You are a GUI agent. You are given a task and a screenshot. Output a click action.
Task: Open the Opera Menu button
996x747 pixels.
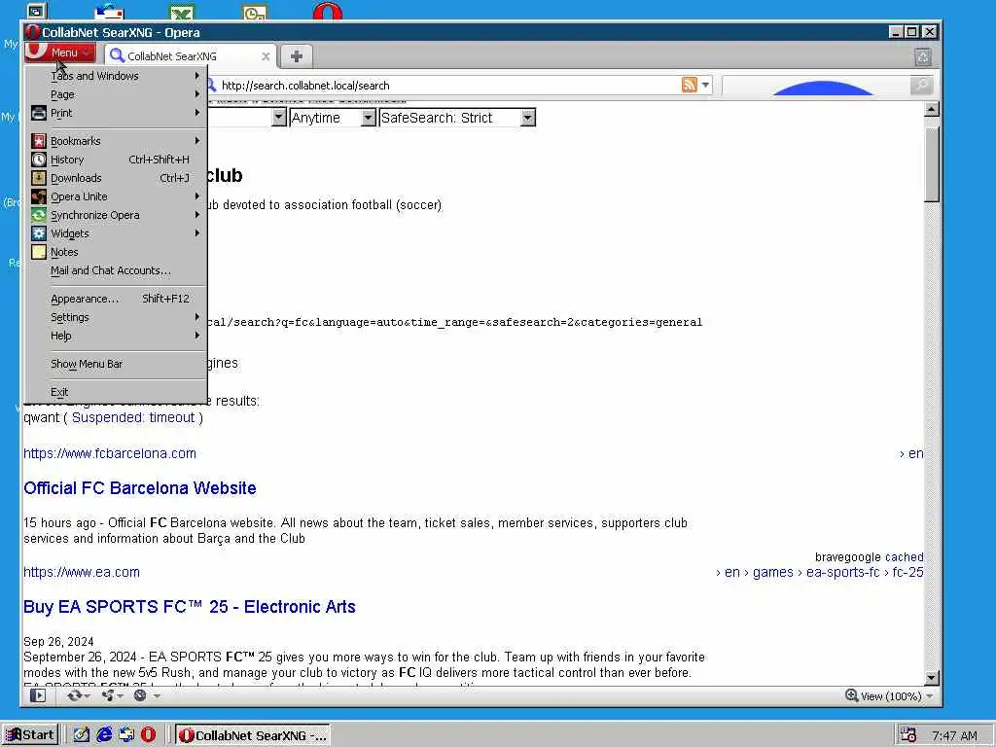pos(60,53)
